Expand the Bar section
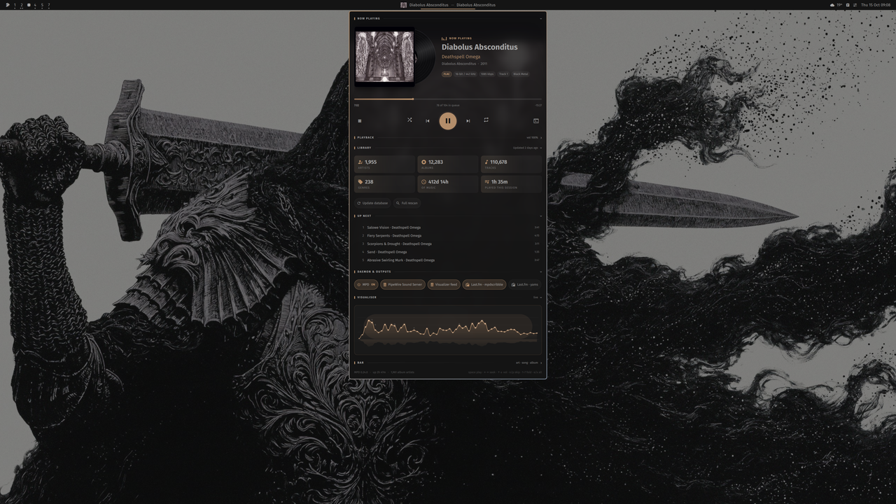896x504 pixels. (540, 363)
